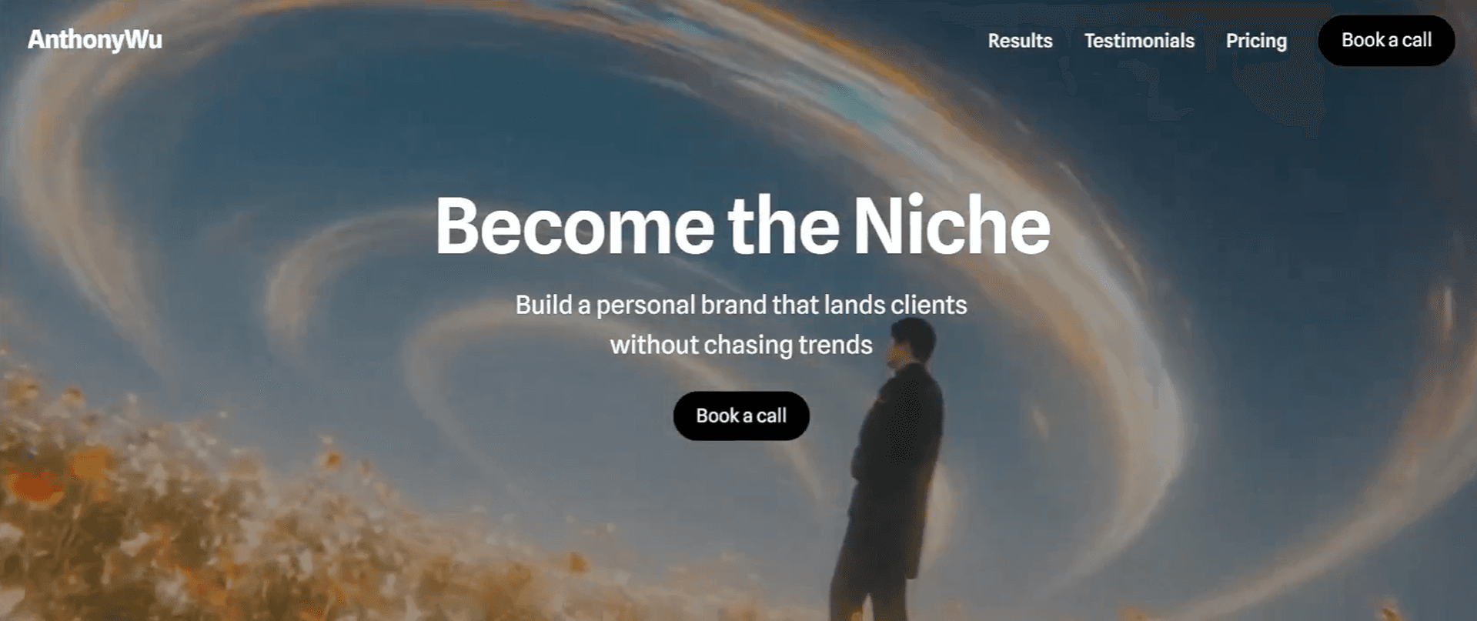
Task: Click the AnthonyWu site logo
Action: (x=95, y=40)
